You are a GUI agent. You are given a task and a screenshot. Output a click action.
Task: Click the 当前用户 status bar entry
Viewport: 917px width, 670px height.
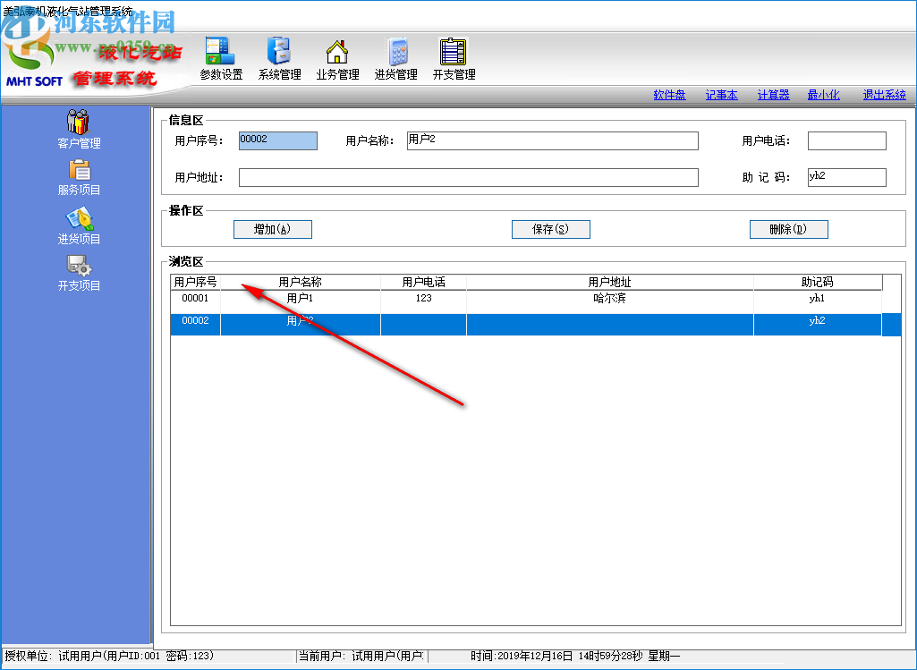pyautogui.click(x=362, y=657)
